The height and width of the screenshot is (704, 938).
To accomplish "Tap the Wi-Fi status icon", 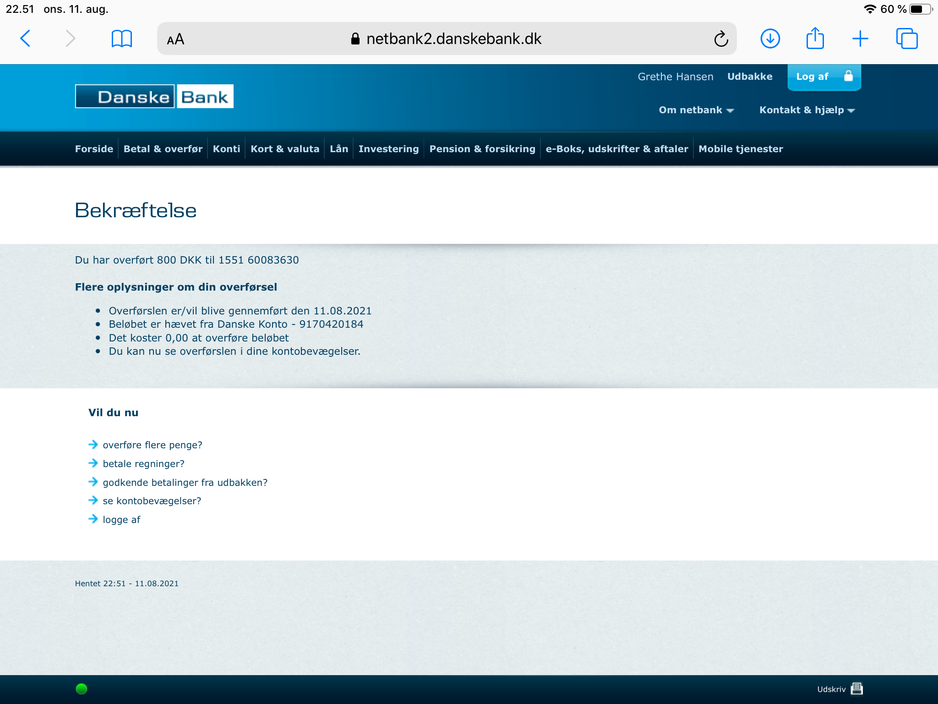I will pos(870,9).
